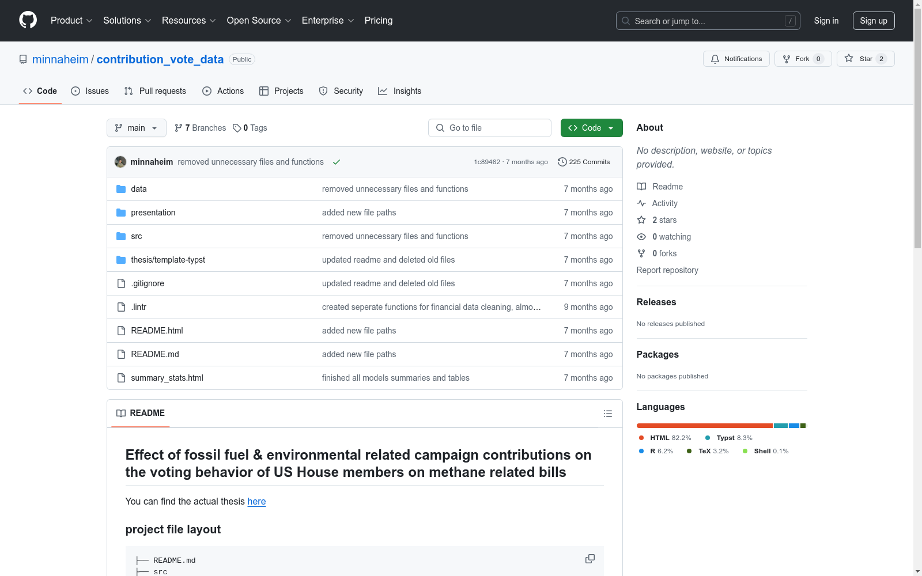Click the commits history clock icon
The height and width of the screenshot is (576, 922).
coord(562,162)
